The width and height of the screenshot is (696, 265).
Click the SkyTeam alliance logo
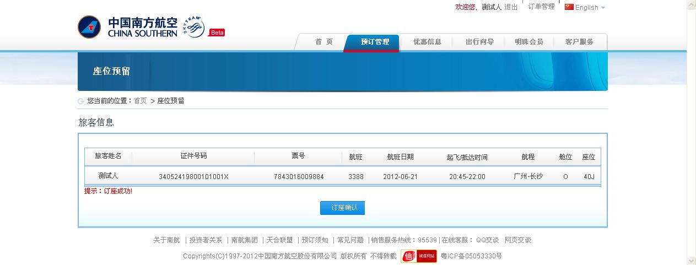[194, 27]
